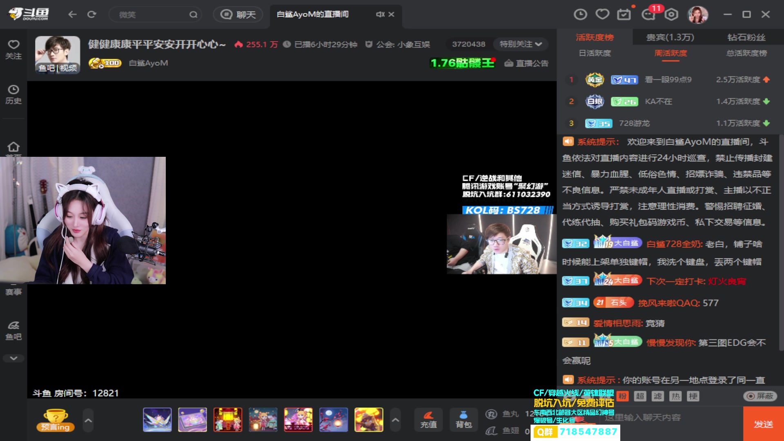This screenshot has height=441, width=784.
Task: Select 周活跃度 sub-tab
Action: tap(670, 53)
